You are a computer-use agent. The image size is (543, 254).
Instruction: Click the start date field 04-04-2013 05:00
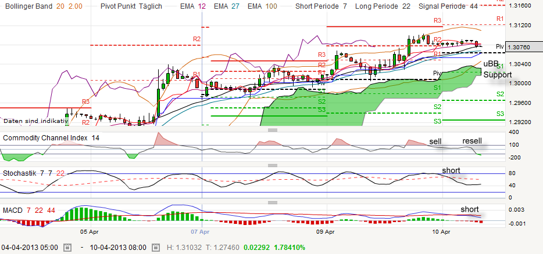click(x=30, y=248)
